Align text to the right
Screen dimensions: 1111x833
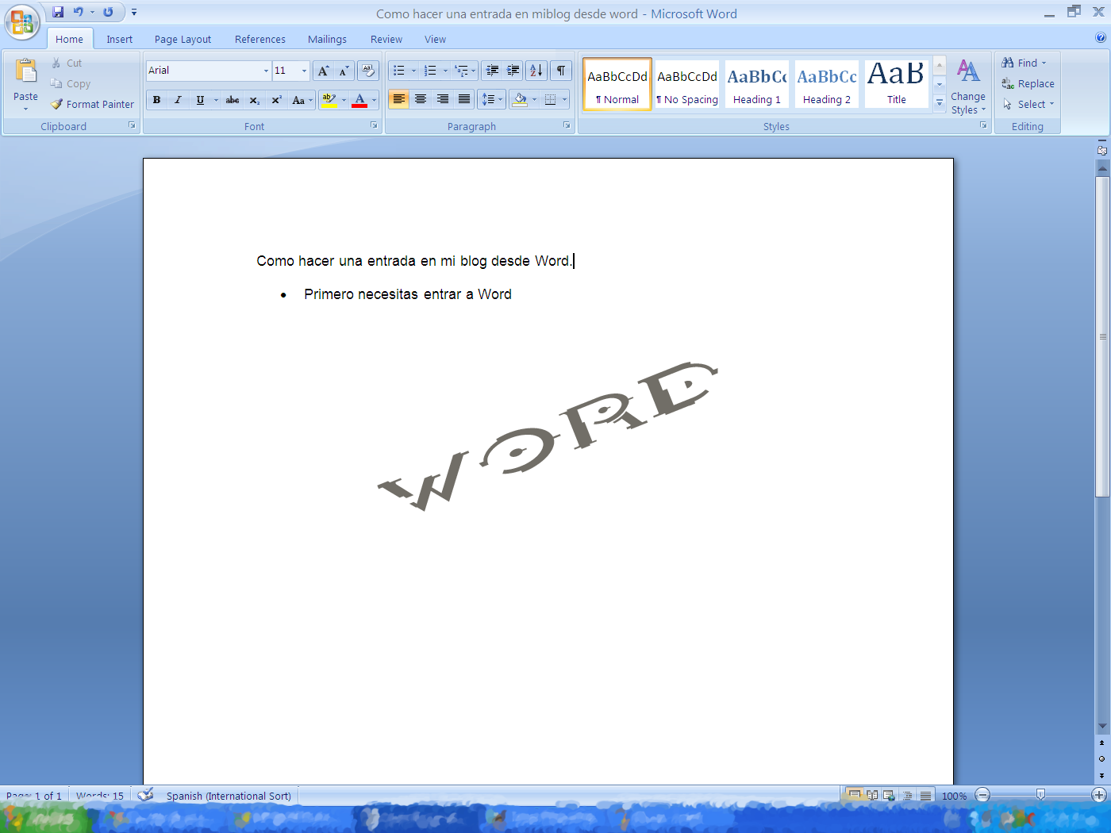[442, 99]
